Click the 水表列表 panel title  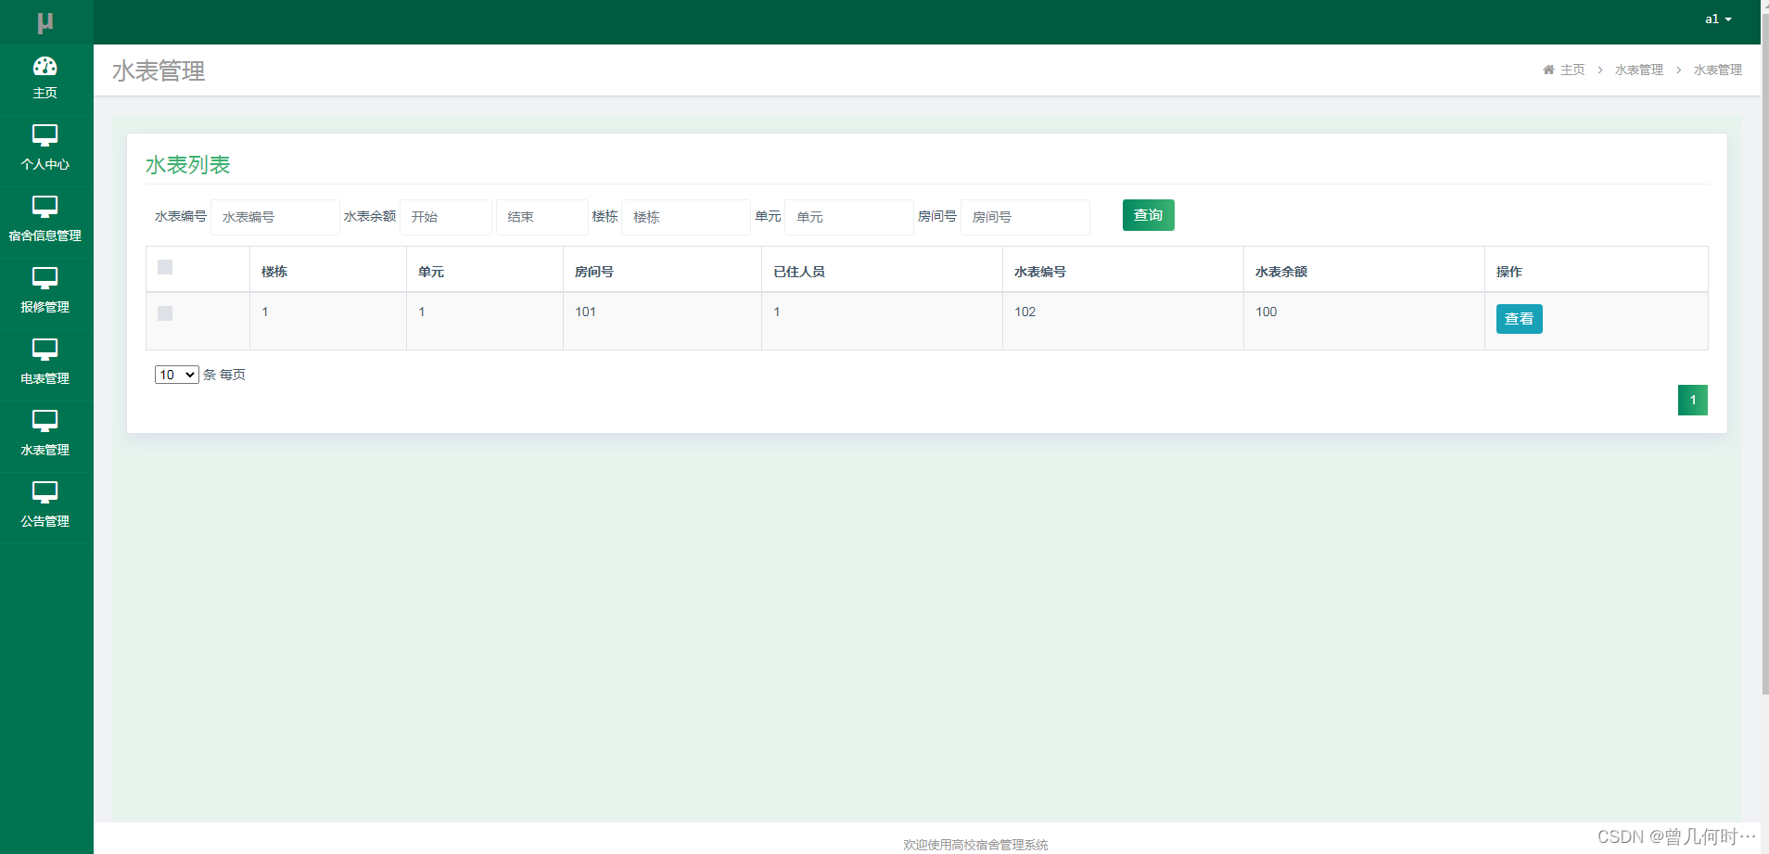tap(187, 165)
